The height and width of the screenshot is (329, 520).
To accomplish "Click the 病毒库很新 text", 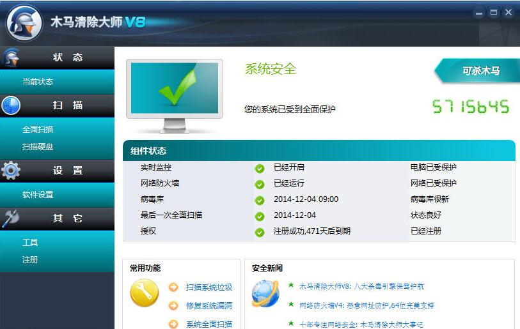I will pyautogui.click(x=429, y=199).
